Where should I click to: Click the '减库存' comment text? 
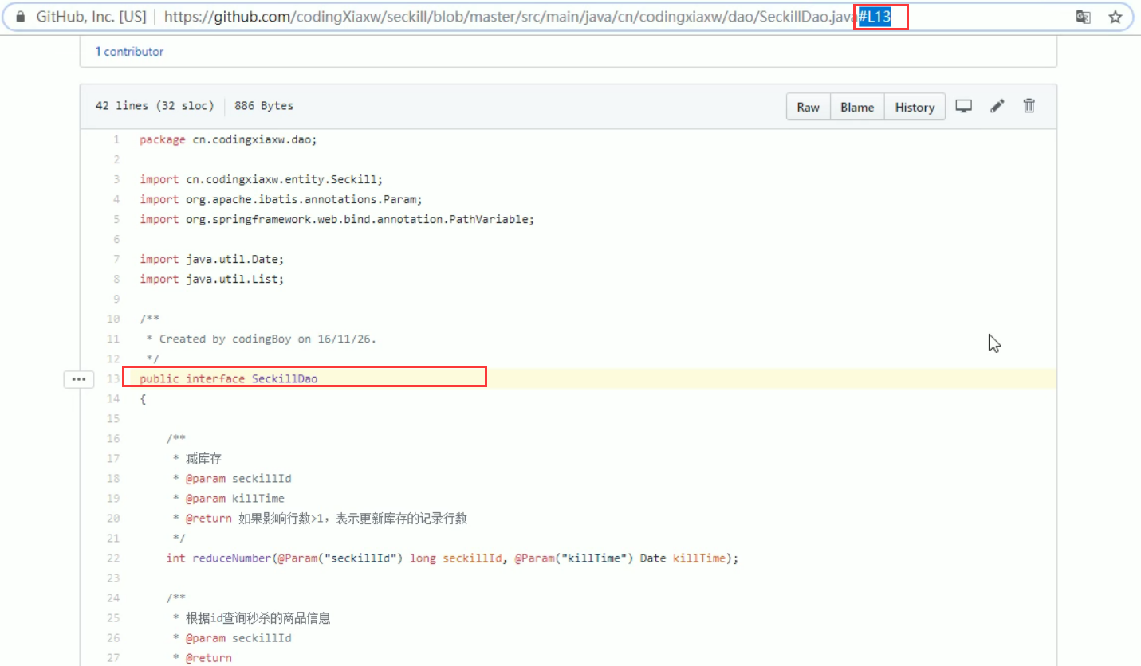coord(203,458)
